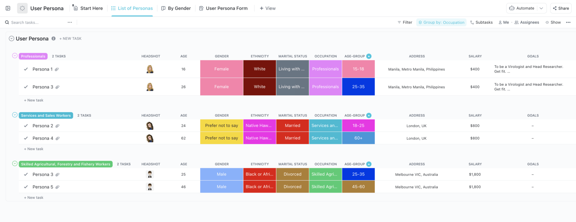
Task: Open the User Persona Form tab
Action: pyautogui.click(x=223, y=8)
